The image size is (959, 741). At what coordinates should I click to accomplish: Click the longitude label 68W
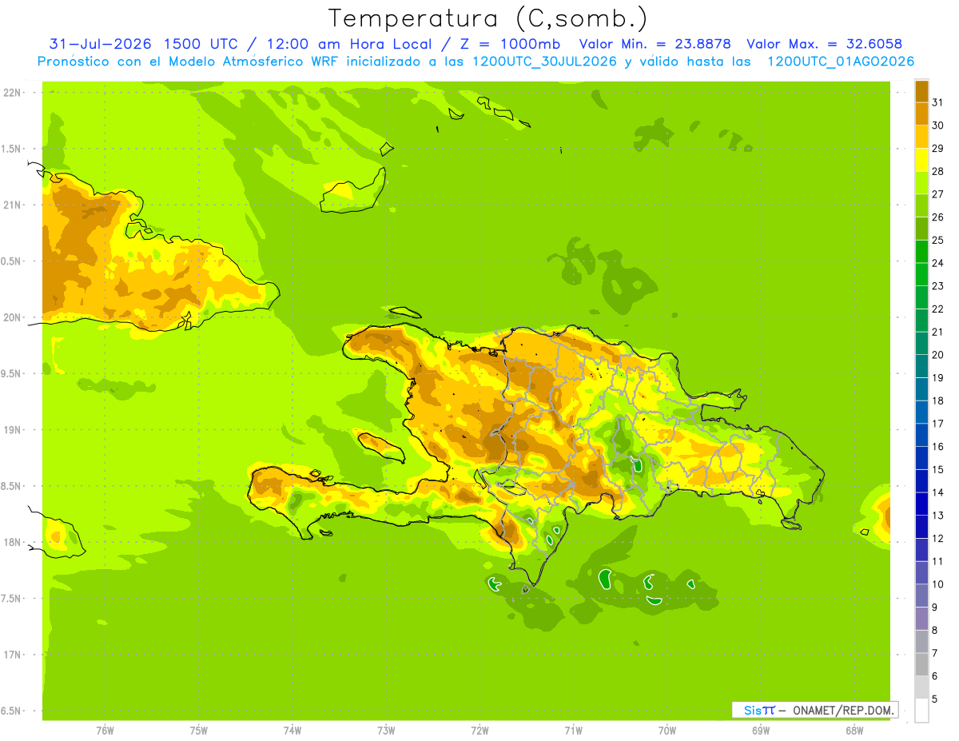pos(854,731)
